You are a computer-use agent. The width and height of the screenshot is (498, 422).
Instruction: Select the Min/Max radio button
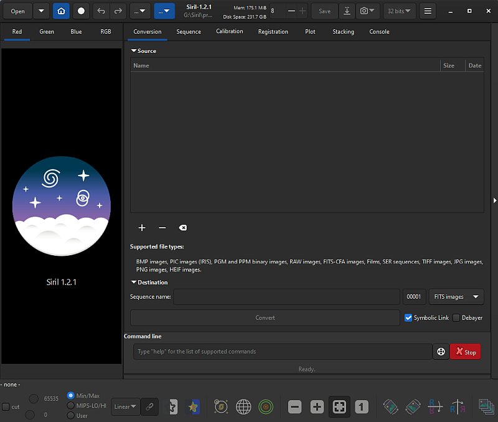(x=70, y=395)
